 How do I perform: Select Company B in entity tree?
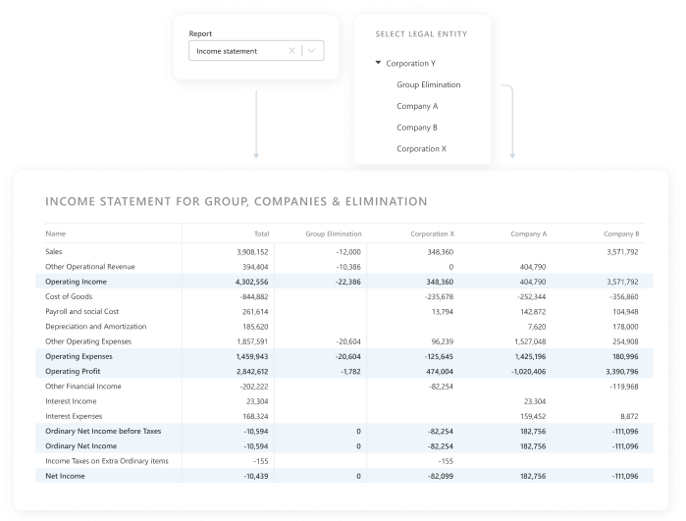417,128
